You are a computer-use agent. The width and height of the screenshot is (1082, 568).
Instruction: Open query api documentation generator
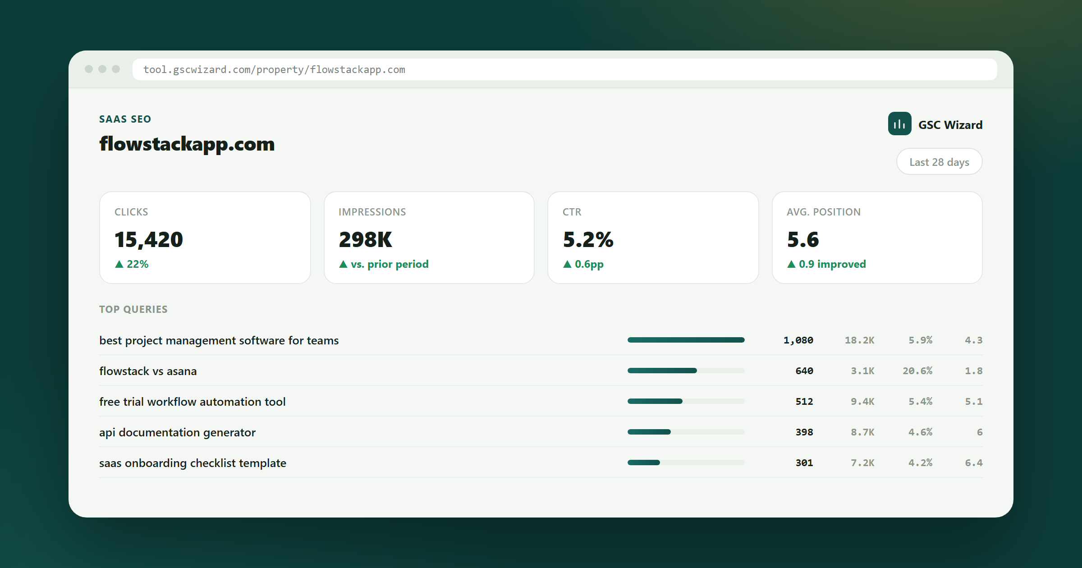(177, 432)
